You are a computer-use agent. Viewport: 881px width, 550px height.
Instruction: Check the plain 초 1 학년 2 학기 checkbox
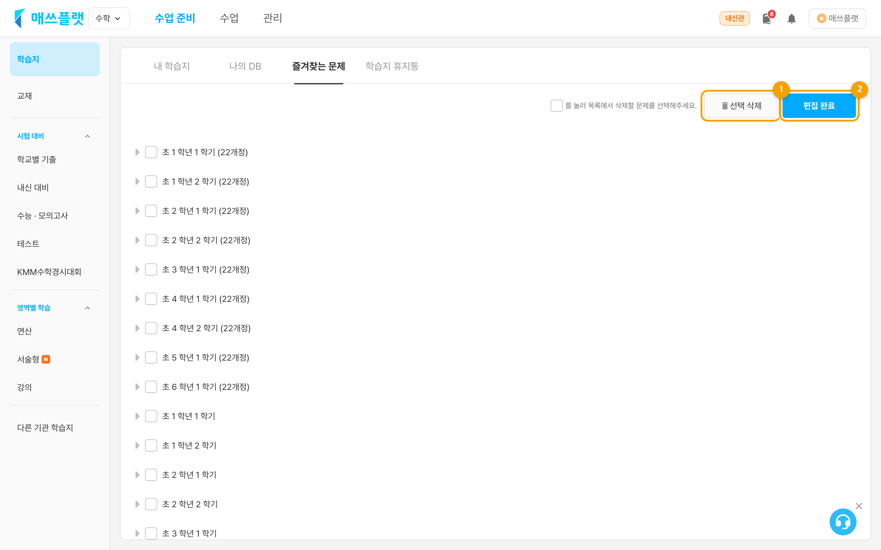point(151,446)
